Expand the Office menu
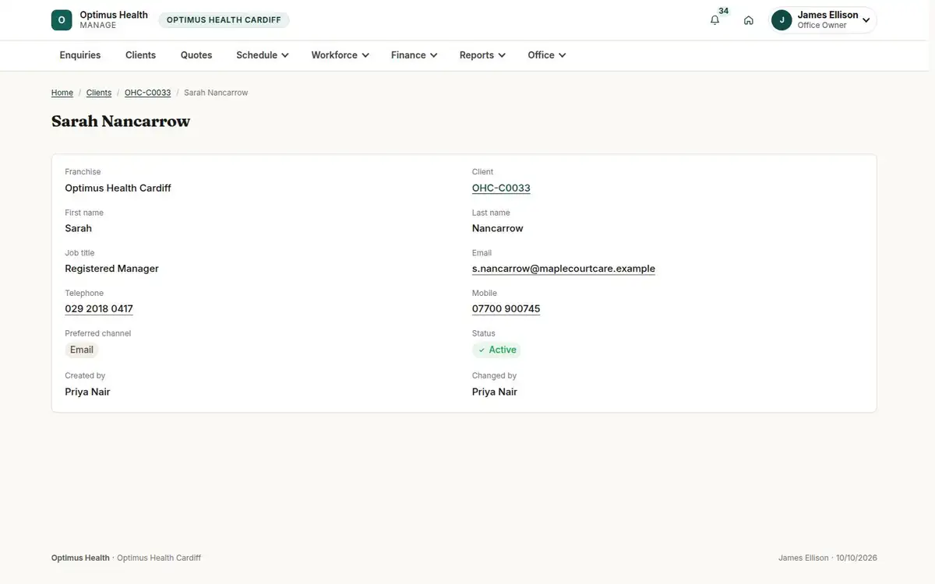 click(546, 55)
